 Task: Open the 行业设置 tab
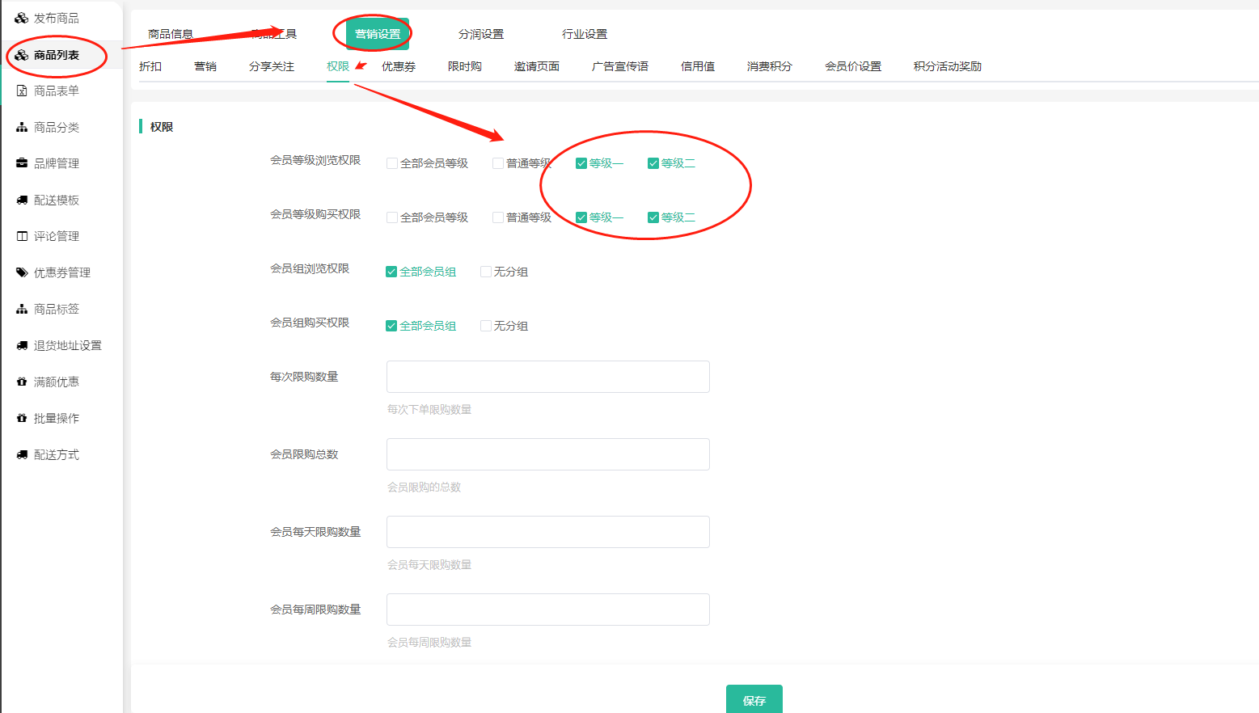pos(584,34)
